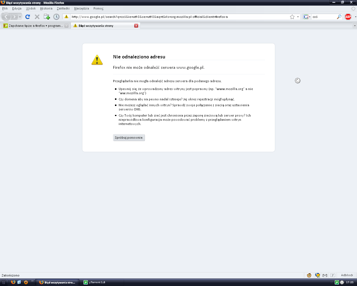This screenshot has width=357, height=286.
Task: Launch Firefox from the quick launch bar
Action: click(x=13, y=282)
